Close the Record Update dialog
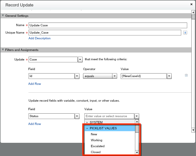 (x=191, y=4)
